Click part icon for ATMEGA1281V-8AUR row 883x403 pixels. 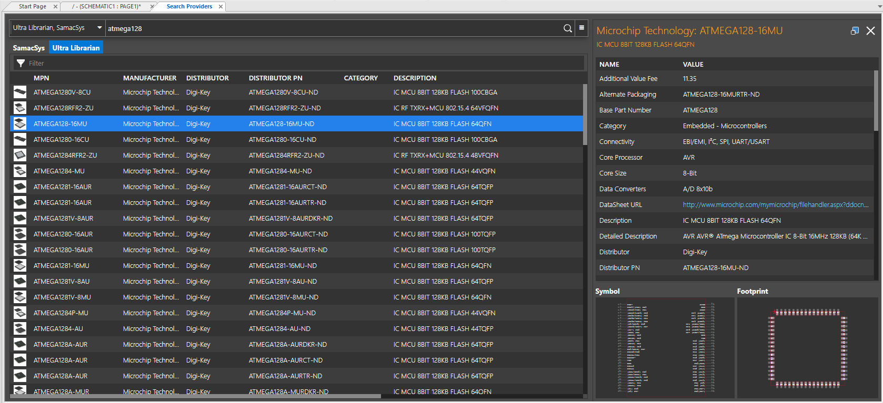(20, 218)
